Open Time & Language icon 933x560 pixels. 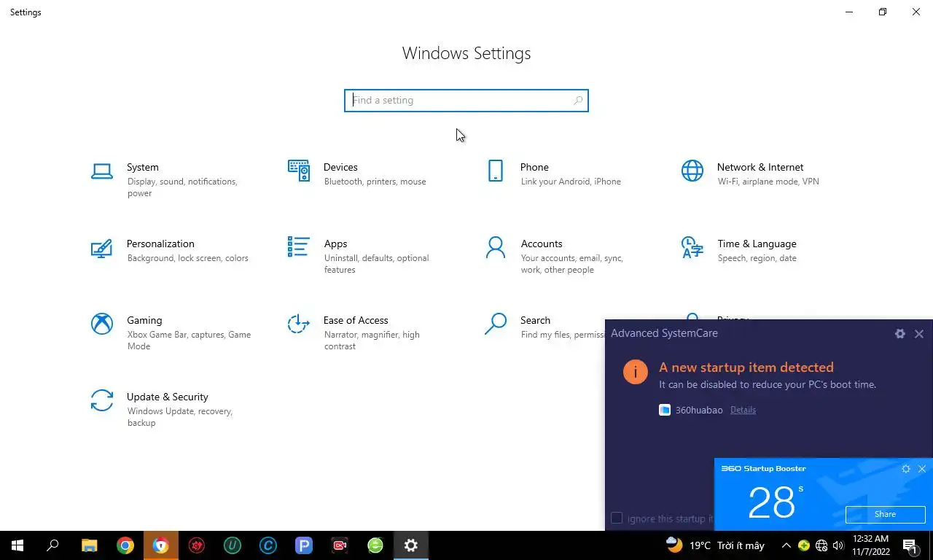(x=692, y=247)
